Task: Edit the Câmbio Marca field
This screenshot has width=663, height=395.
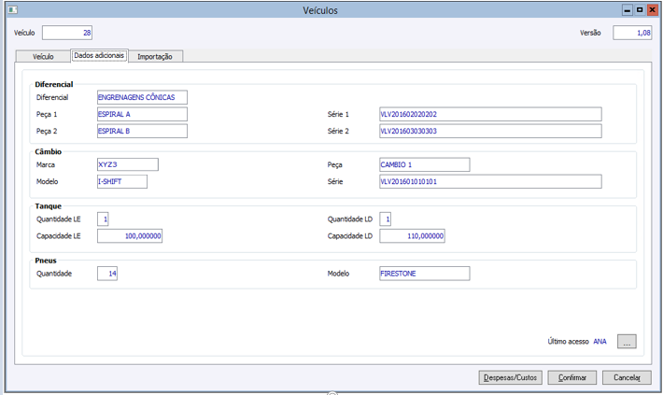Action: tap(127, 164)
